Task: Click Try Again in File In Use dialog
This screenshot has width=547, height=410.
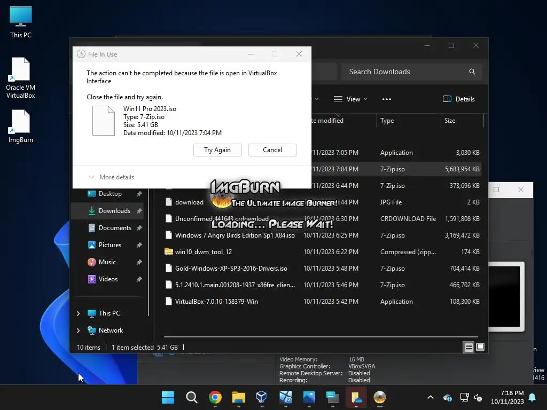Action: tap(217, 150)
